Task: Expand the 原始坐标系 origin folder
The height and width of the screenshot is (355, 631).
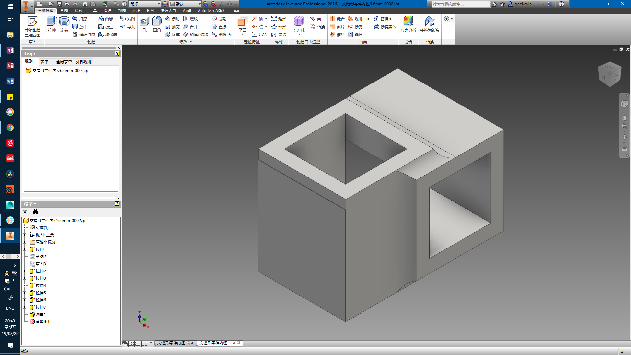Action: pyautogui.click(x=25, y=242)
